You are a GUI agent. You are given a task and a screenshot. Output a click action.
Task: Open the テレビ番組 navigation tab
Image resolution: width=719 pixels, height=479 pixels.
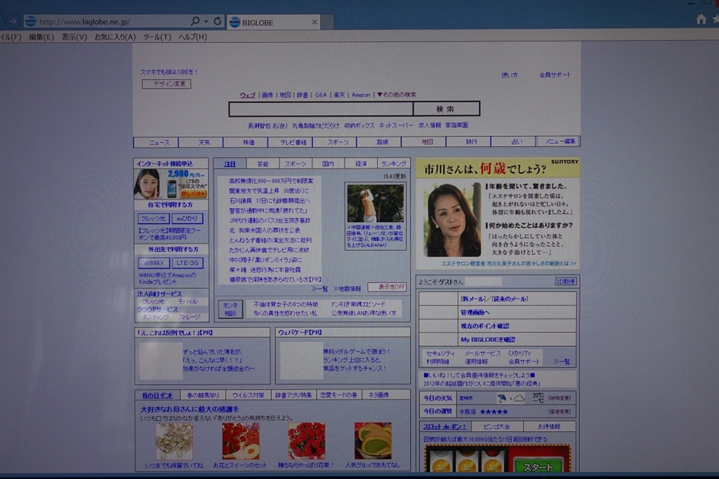pyautogui.click(x=291, y=143)
